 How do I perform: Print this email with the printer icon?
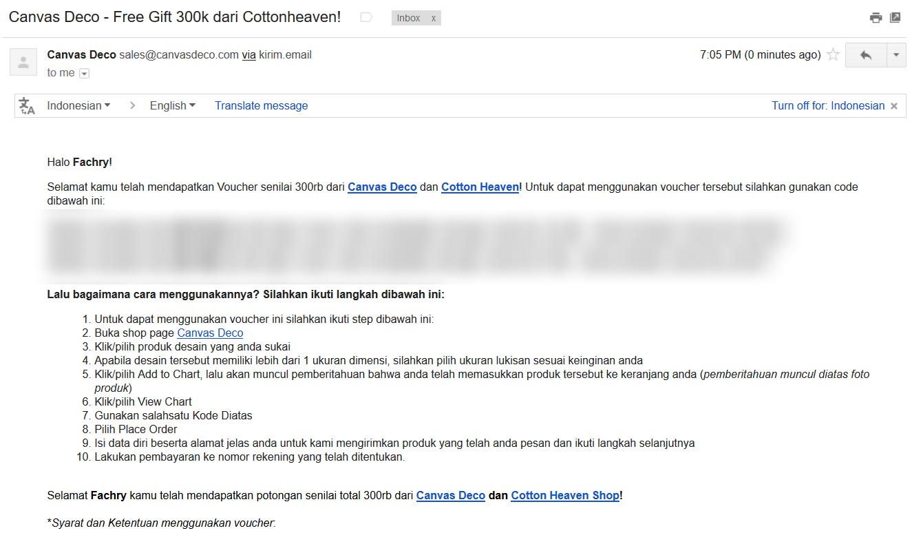876,18
